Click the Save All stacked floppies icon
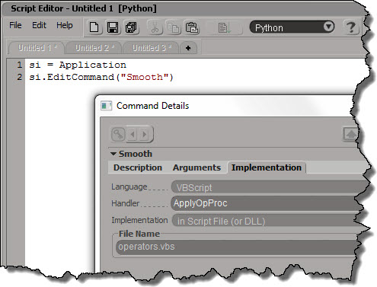 [x=131, y=27]
